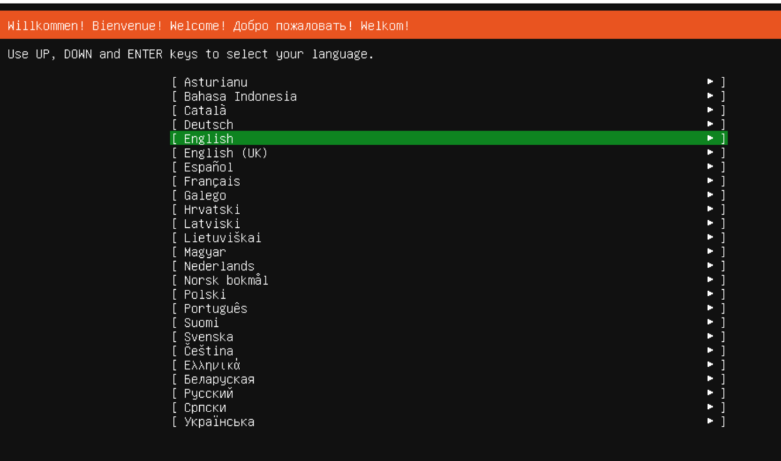Viewport: 781px width, 461px height.
Task: Click the arrow beside Asturianu
Action: (x=711, y=82)
